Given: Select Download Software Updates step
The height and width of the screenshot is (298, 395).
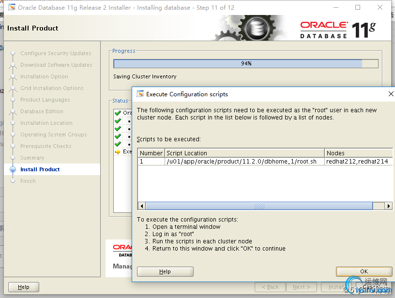Looking at the screenshot, I should click(56, 65).
